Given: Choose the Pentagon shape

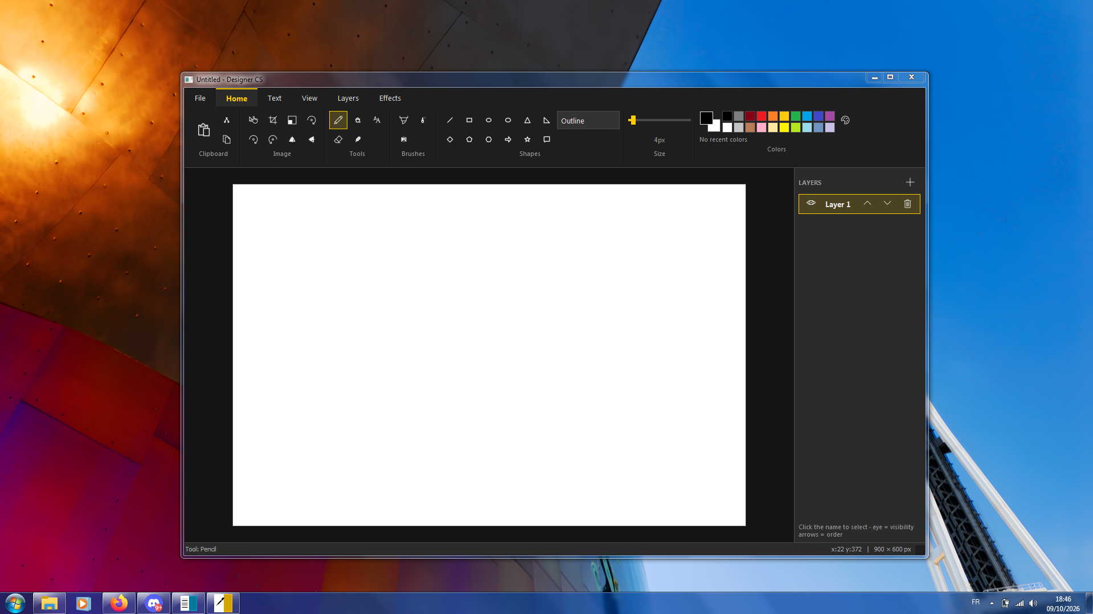Looking at the screenshot, I should [469, 139].
